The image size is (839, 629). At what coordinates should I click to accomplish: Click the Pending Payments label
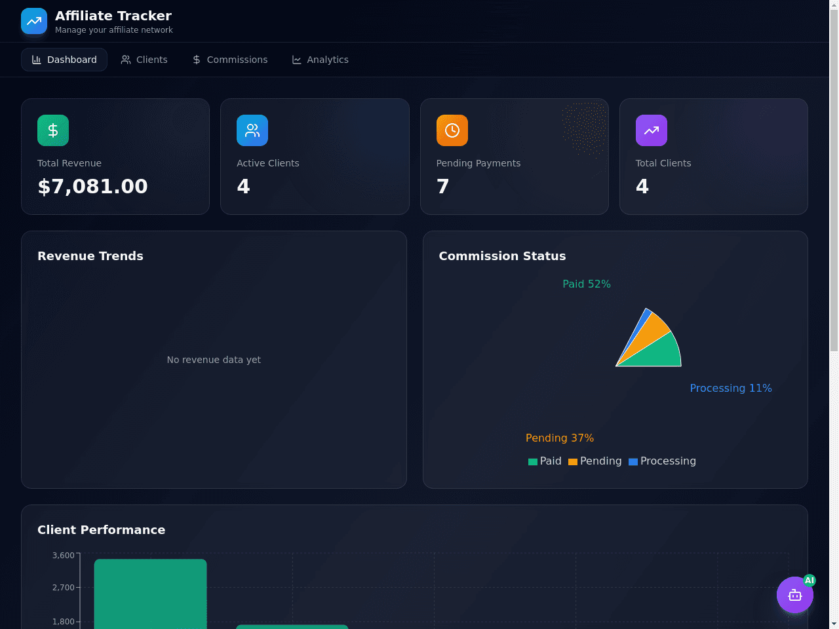coord(478,163)
